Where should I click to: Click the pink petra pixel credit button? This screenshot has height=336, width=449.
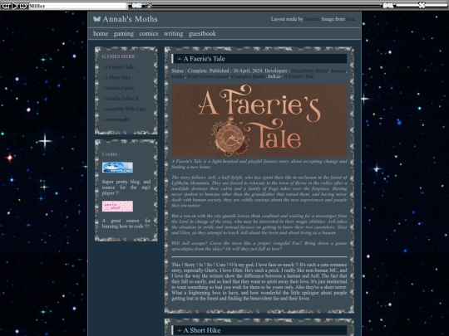click(x=117, y=206)
